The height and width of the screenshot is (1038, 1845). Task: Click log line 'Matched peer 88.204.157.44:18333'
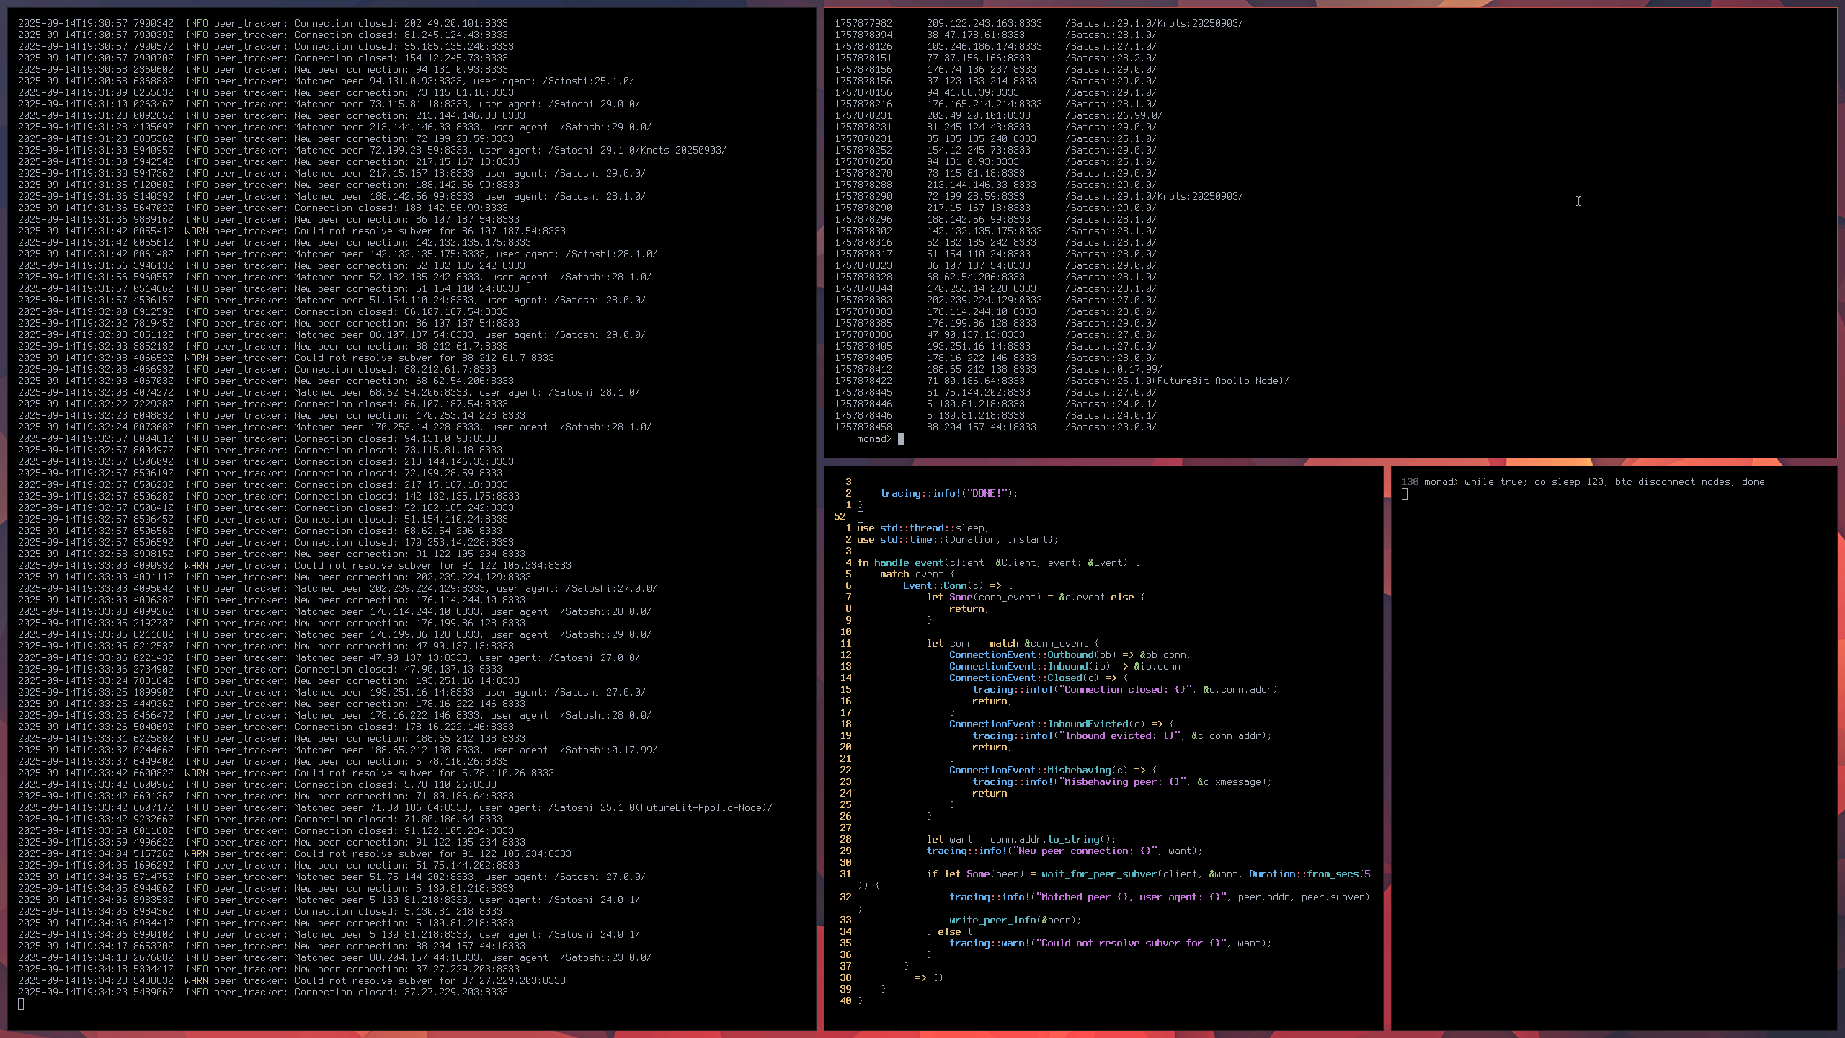coord(334,957)
